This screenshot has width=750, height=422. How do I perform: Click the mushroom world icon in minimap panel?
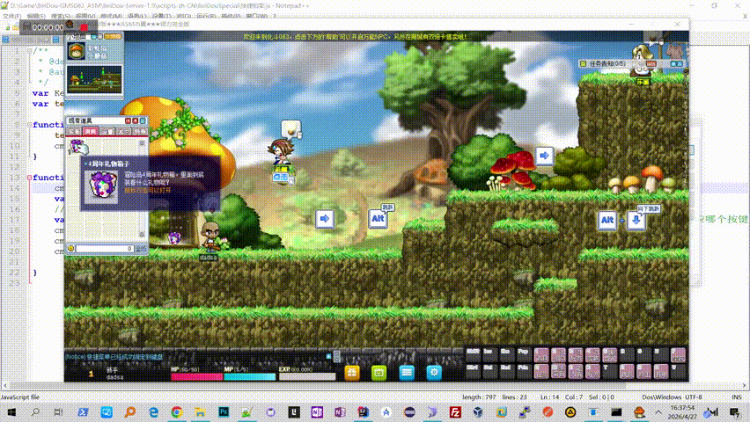(76, 51)
